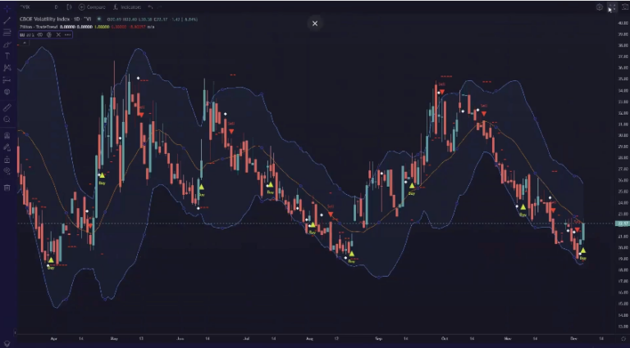Lock all drawing tools
Viewport: 630px width, 348px height.
[x=7, y=160]
